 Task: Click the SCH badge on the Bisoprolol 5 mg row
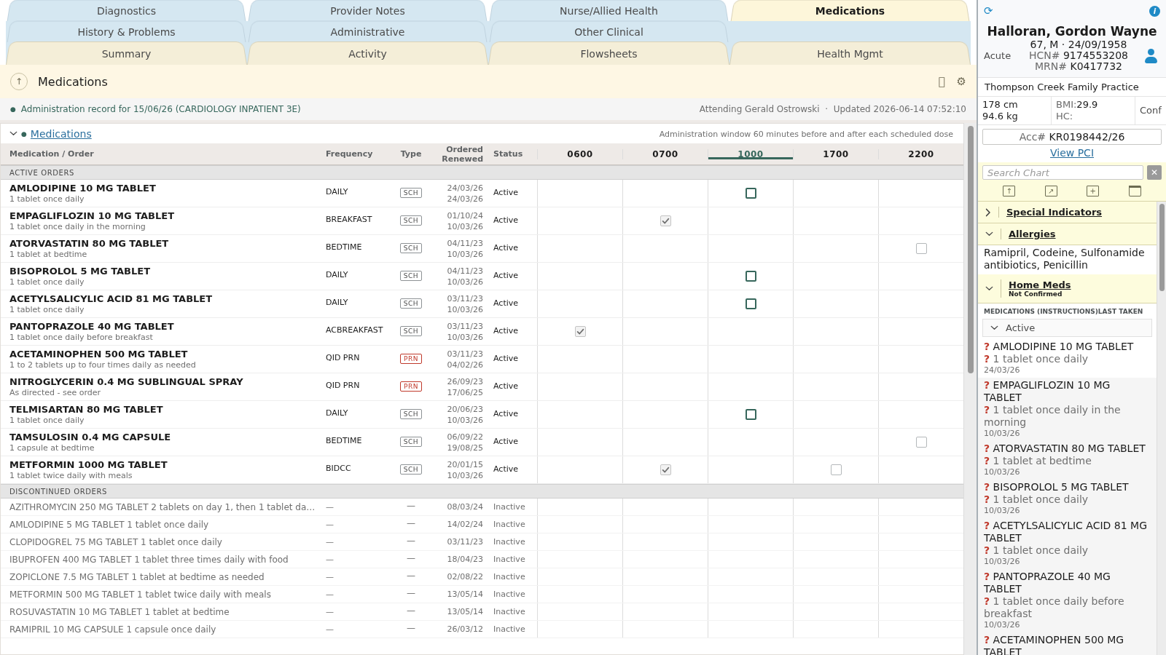pos(411,276)
